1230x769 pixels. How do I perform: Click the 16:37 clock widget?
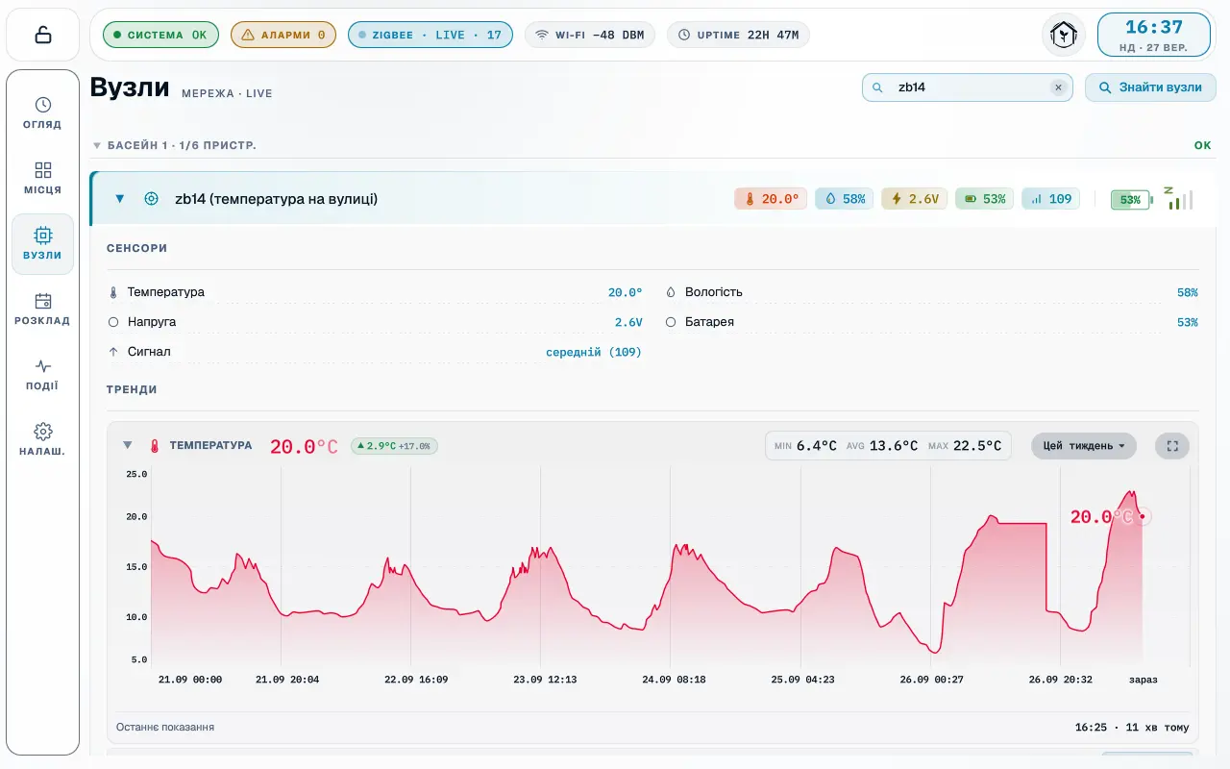(1154, 35)
